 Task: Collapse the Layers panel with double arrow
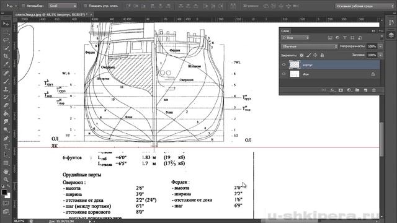point(373,31)
